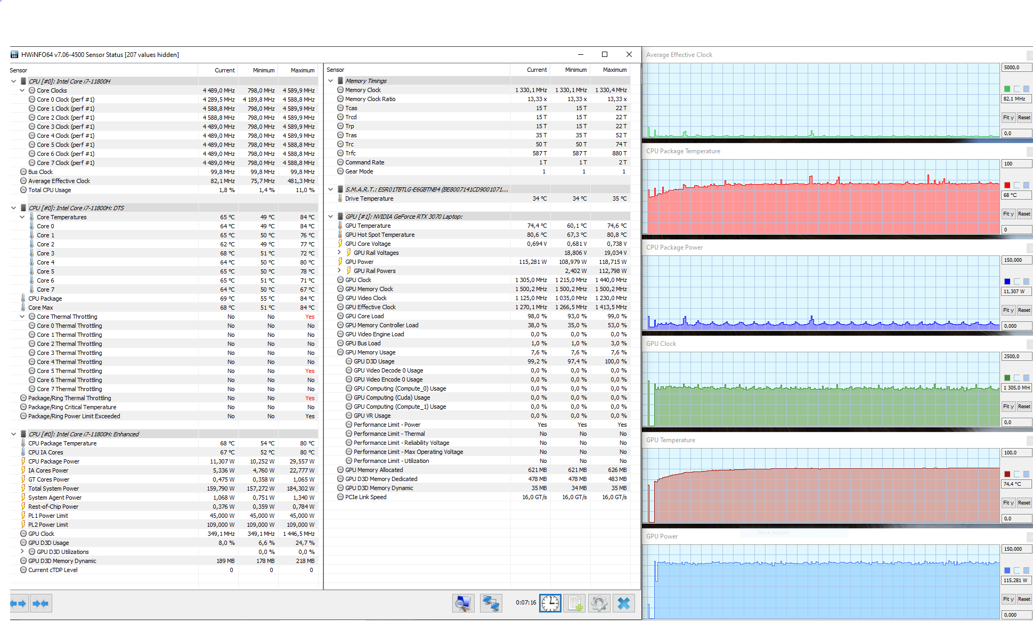
Task: Expand GPU D3D Utilizations row
Action: 22,552
